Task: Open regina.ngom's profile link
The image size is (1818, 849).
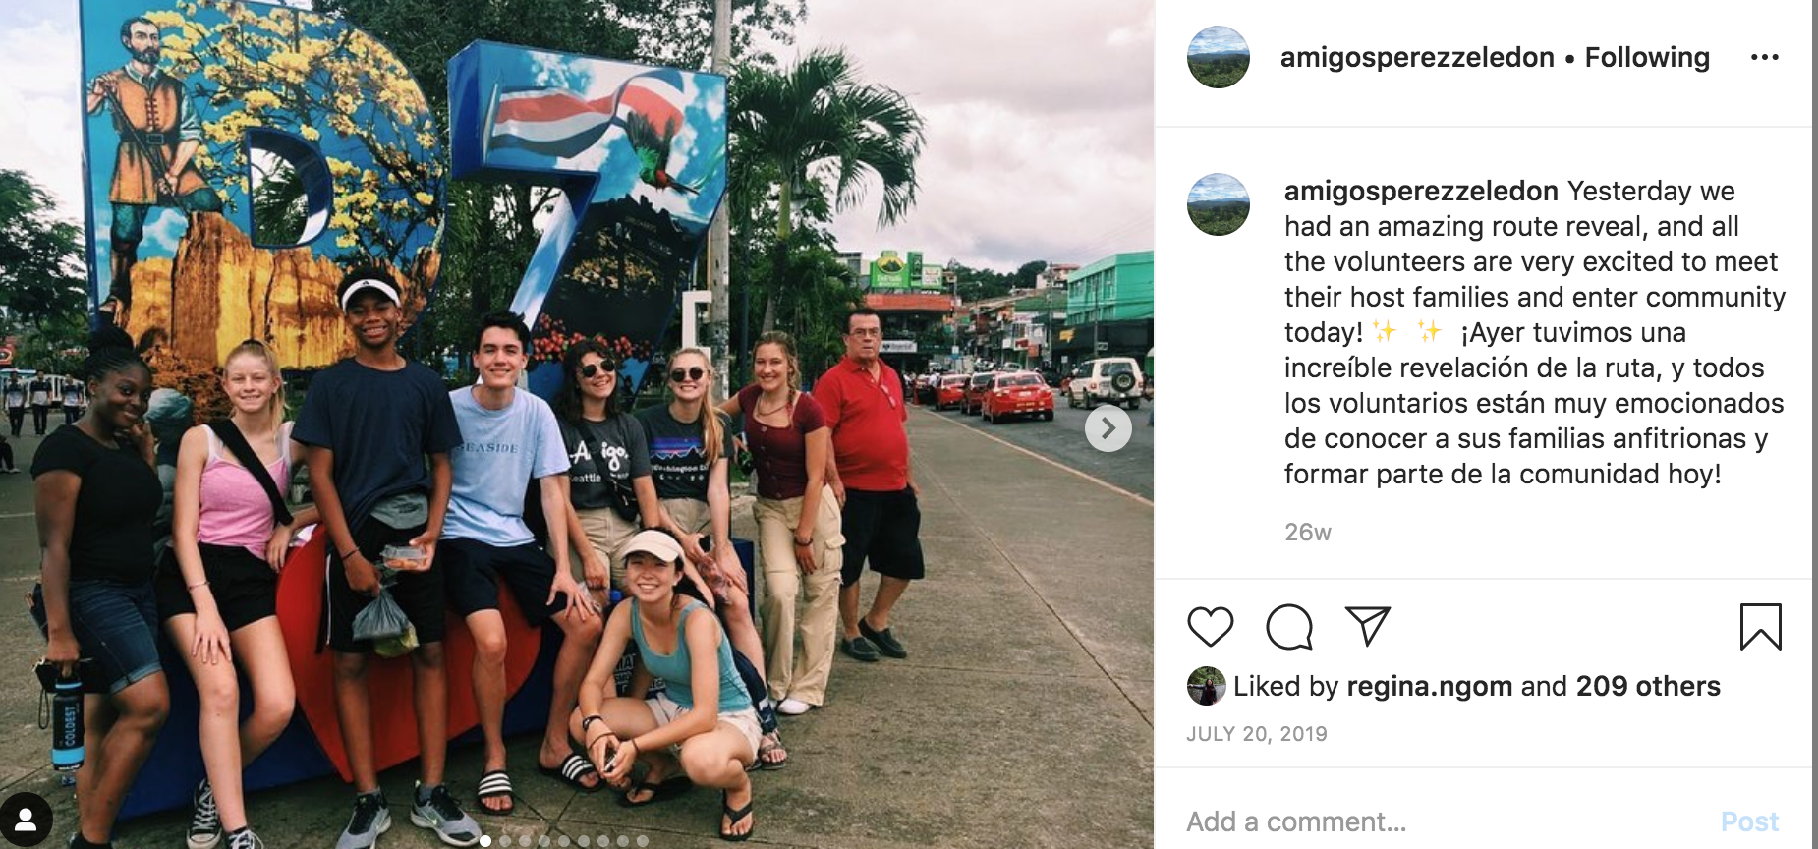Action: click(1429, 686)
